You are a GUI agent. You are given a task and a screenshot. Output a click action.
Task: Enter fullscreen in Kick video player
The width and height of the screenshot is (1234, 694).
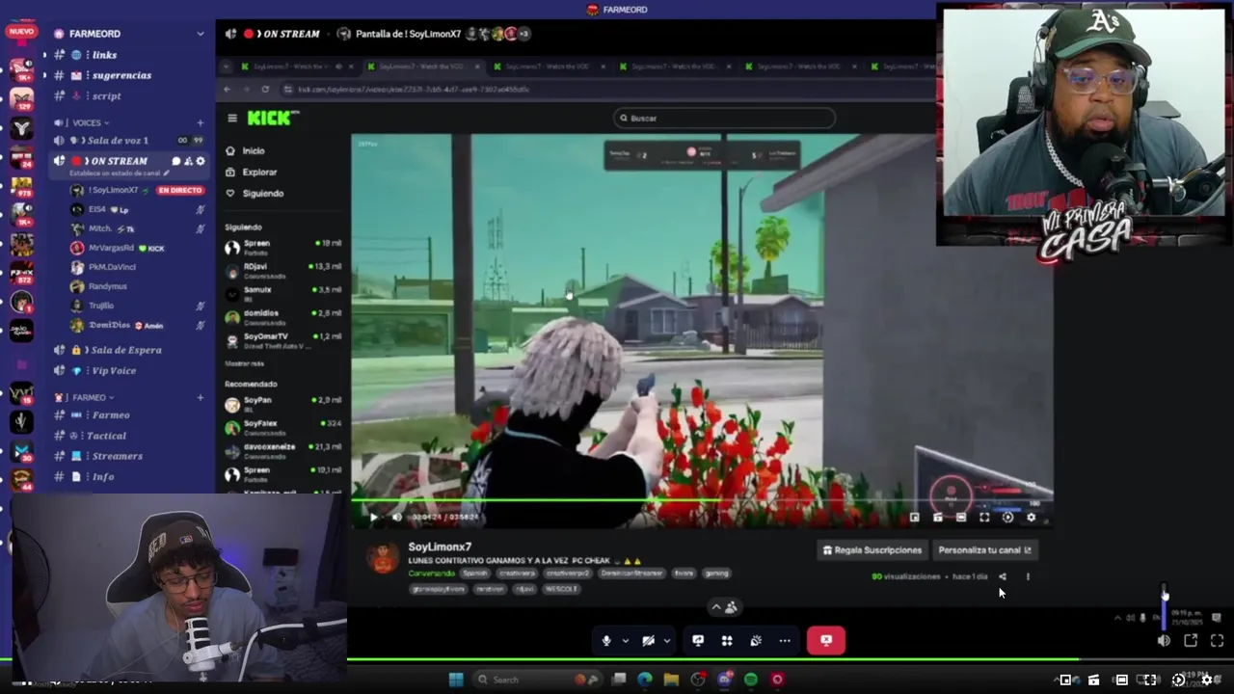click(984, 518)
